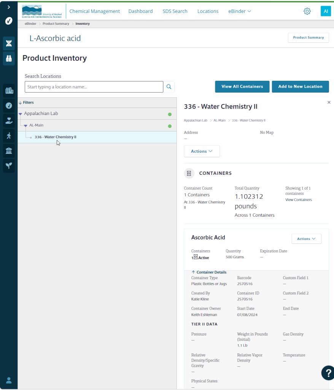Click the 500 Grams quantity value
Image resolution: width=334 pixels, height=390 pixels.
tap(235, 257)
